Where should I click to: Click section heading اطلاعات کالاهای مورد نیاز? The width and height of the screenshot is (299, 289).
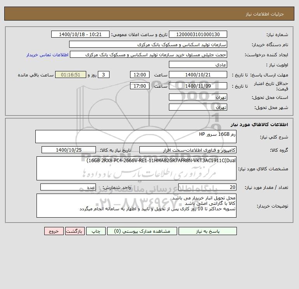click(x=259, y=125)
